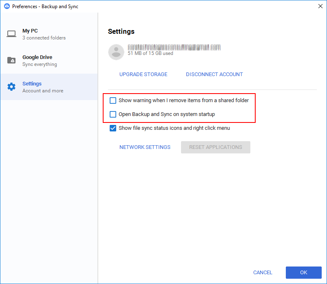Select the Settings section in sidebar

[49, 87]
